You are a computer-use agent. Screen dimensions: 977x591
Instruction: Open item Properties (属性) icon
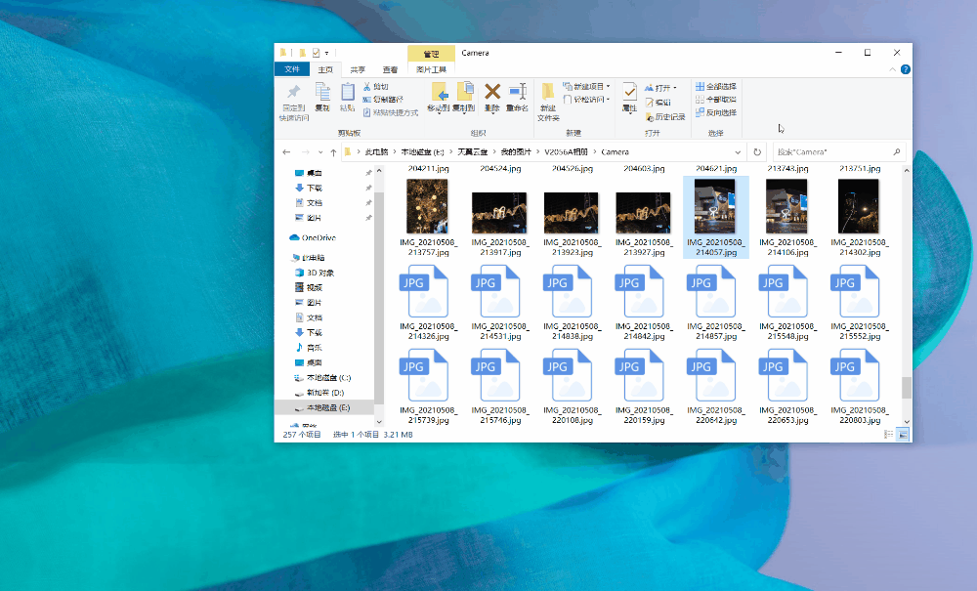coord(628,90)
